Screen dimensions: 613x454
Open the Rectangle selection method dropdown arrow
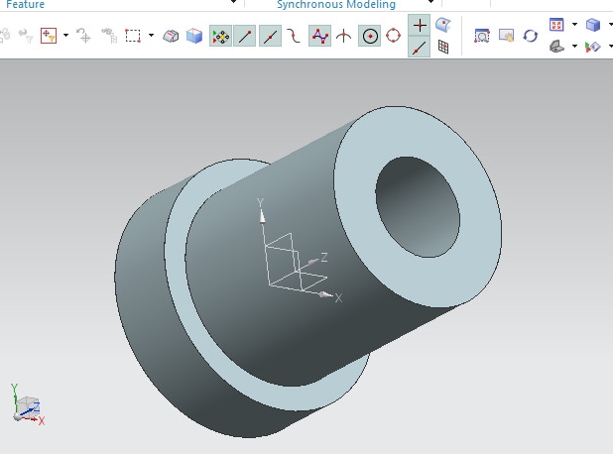[x=152, y=35]
